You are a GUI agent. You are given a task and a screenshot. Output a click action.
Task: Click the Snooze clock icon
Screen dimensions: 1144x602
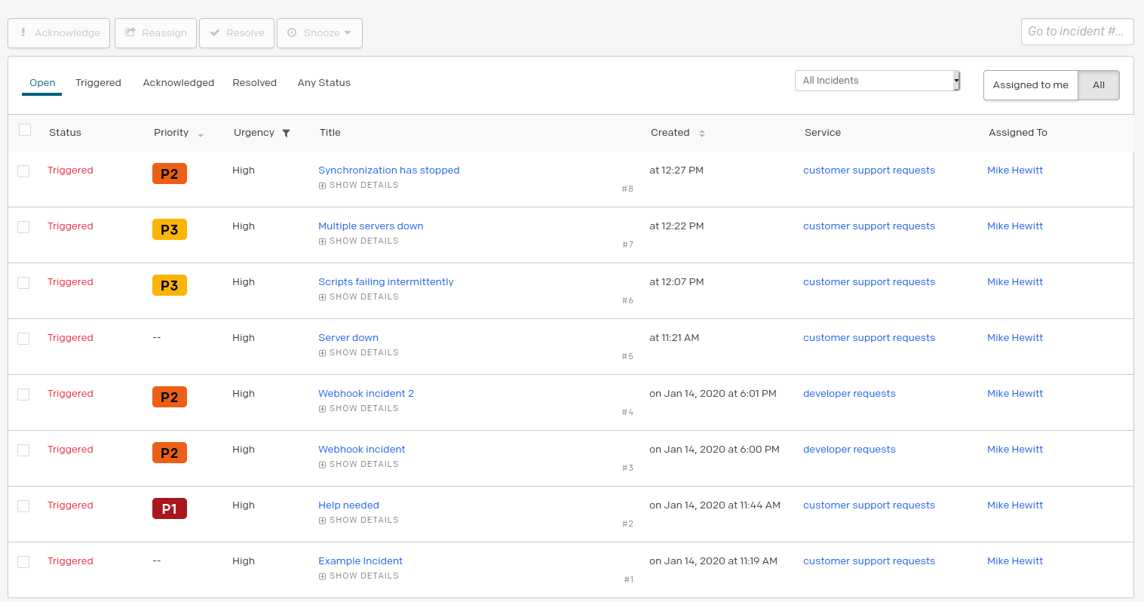tap(293, 32)
